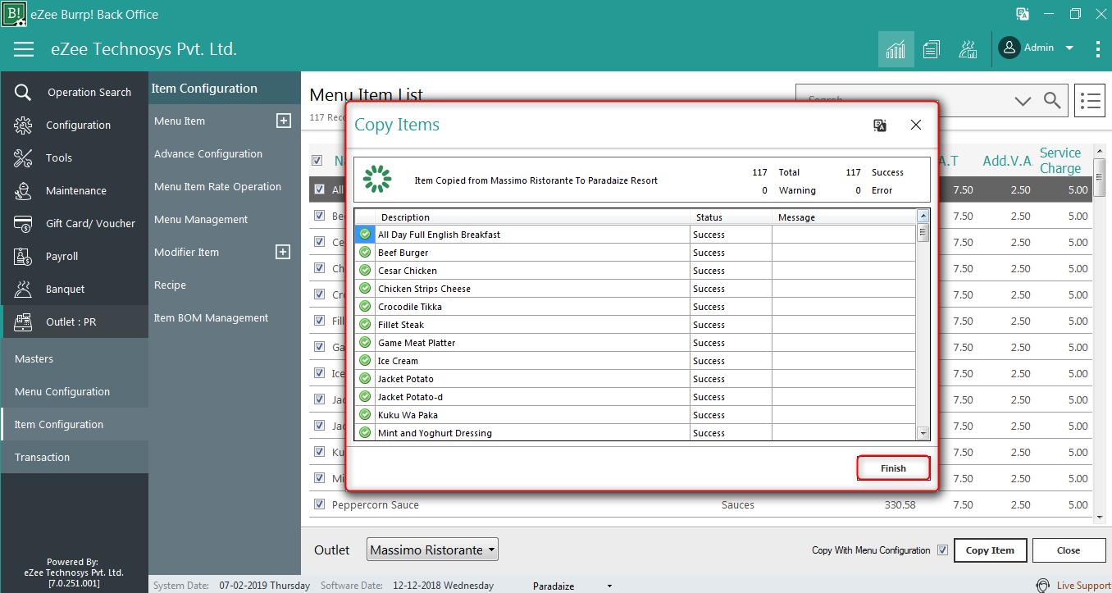This screenshot has height=593, width=1112.
Task: Open Advance Configuration submenu
Action: tap(208, 153)
